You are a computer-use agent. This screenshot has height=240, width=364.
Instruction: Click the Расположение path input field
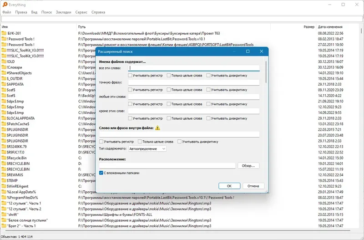(x=167, y=166)
